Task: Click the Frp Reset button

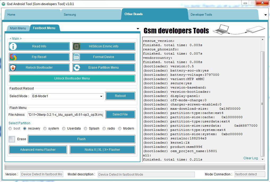Action: (x=39, y=57)
